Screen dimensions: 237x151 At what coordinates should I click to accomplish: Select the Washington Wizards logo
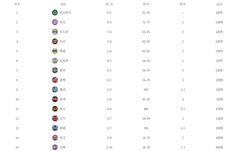55,138
